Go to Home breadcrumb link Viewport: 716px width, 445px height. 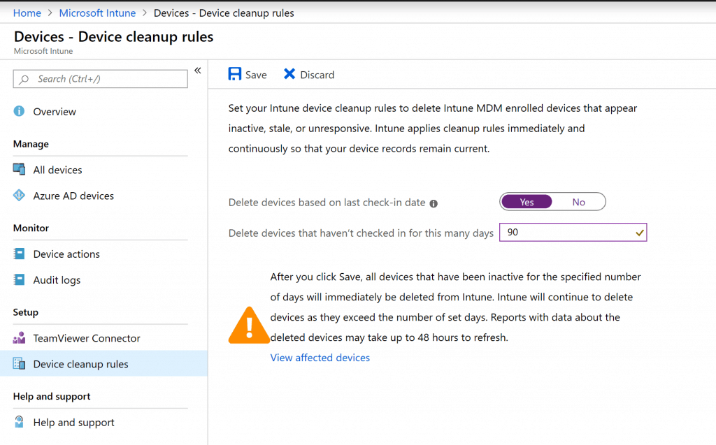27,13
